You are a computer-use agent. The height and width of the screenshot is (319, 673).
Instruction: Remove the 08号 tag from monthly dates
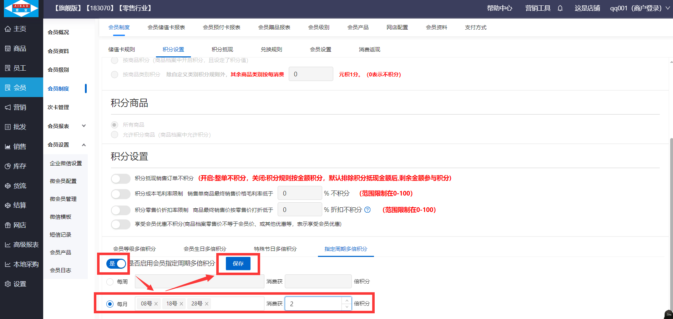(156, 304)
